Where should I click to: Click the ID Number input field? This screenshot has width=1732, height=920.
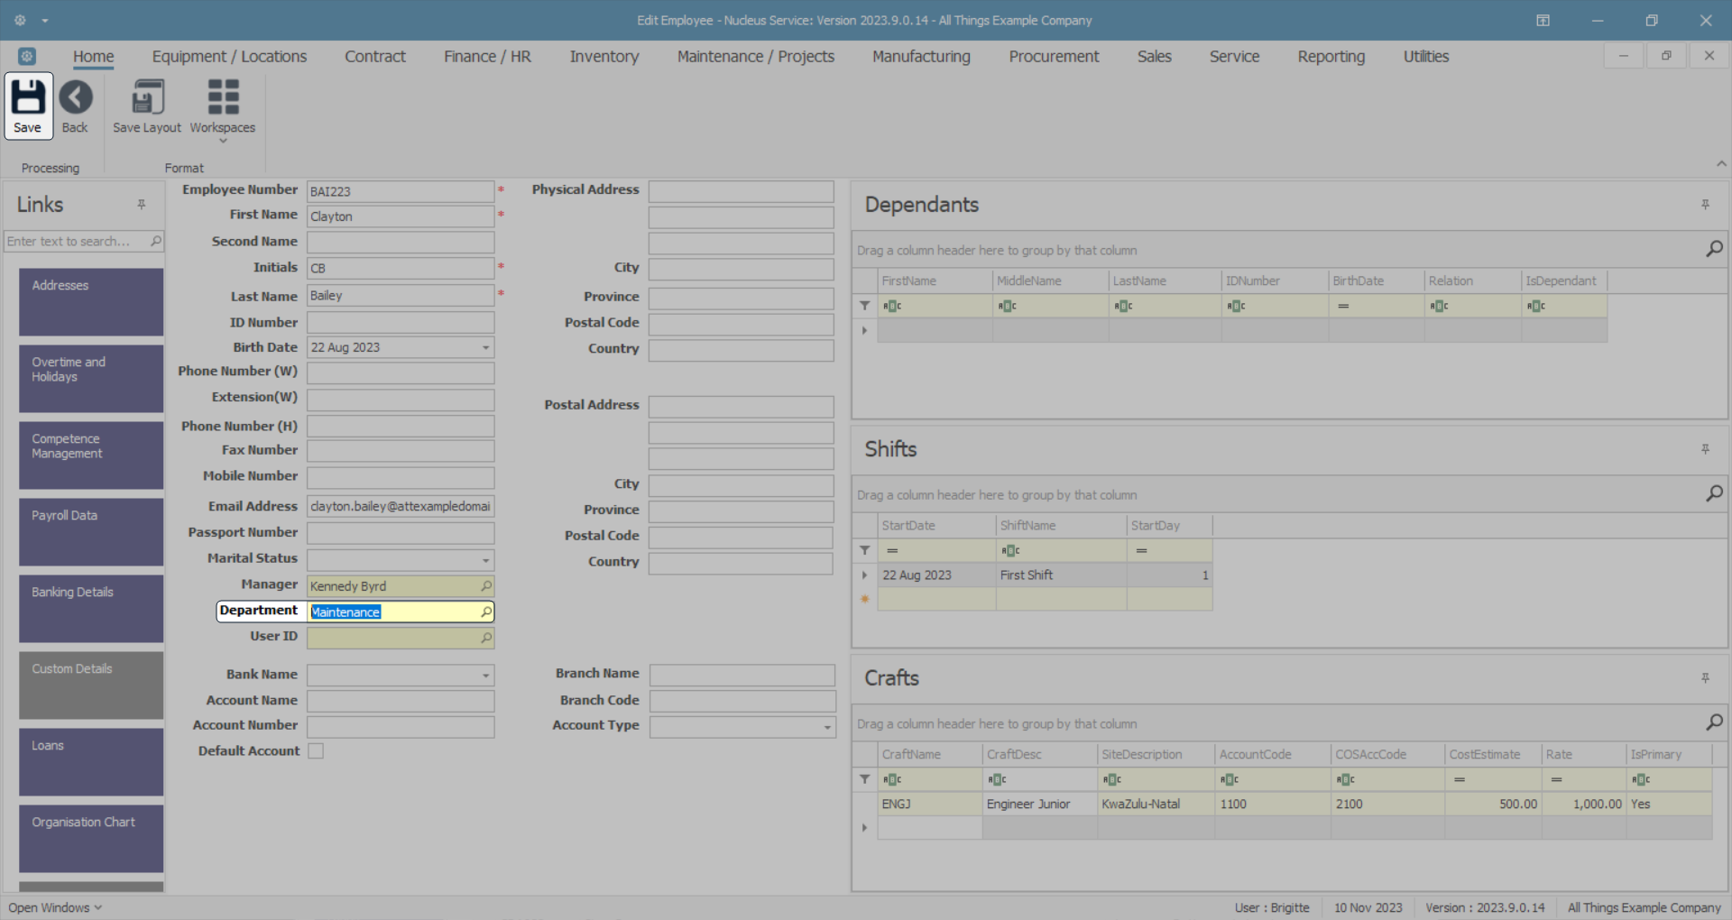pos(401,323)
